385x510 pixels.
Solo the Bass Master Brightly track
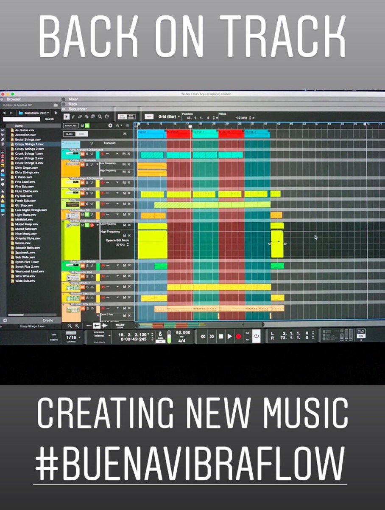pos(87,266)
